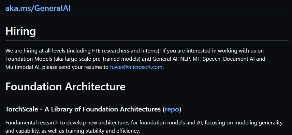
Task: Click the fuwei@microsoft.com email link
Action: [136, 67]
